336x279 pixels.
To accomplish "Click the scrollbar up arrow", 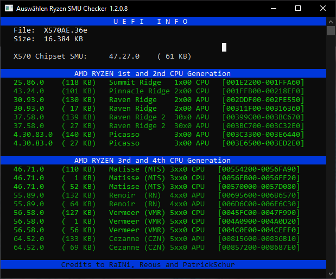I will (331, 22).
